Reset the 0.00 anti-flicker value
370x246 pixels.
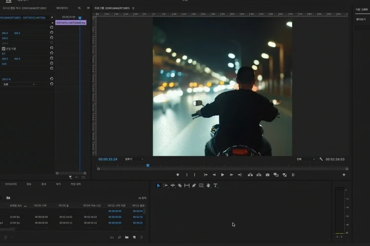51,63
